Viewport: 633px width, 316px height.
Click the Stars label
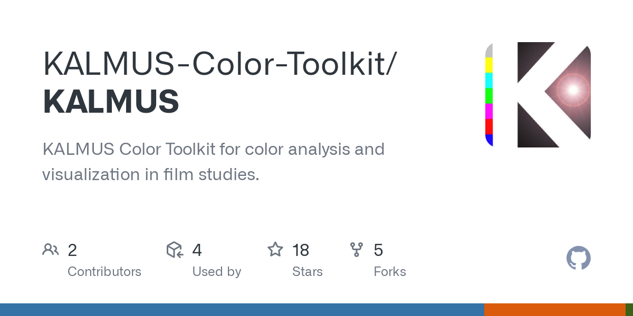pyautogui.click(x=307, y=272)
